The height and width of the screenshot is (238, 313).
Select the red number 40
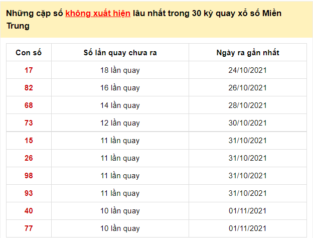click(x=29, y=211)
